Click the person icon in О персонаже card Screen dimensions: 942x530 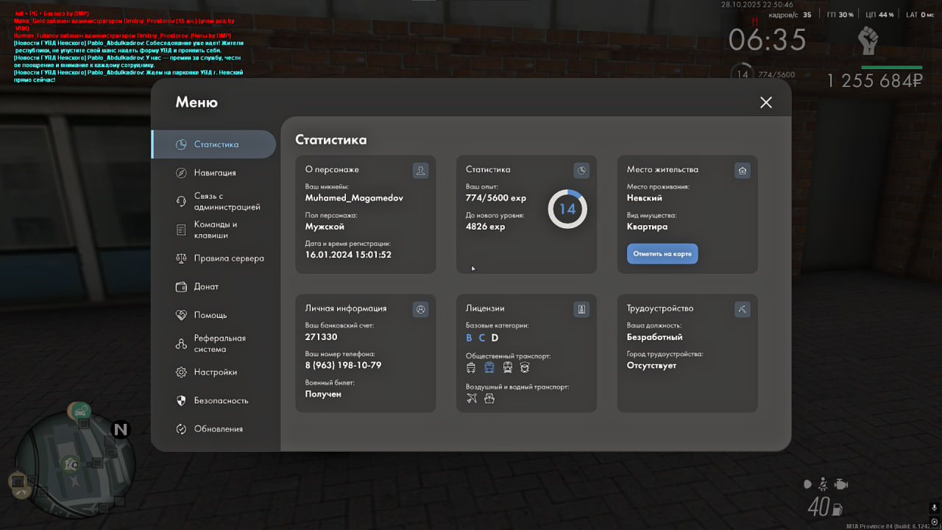pos(420,170)
